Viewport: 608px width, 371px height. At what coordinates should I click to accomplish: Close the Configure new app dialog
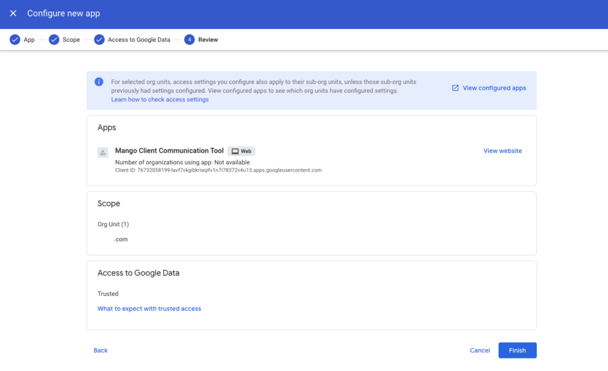pyautogui.click(x=13, y=13)
